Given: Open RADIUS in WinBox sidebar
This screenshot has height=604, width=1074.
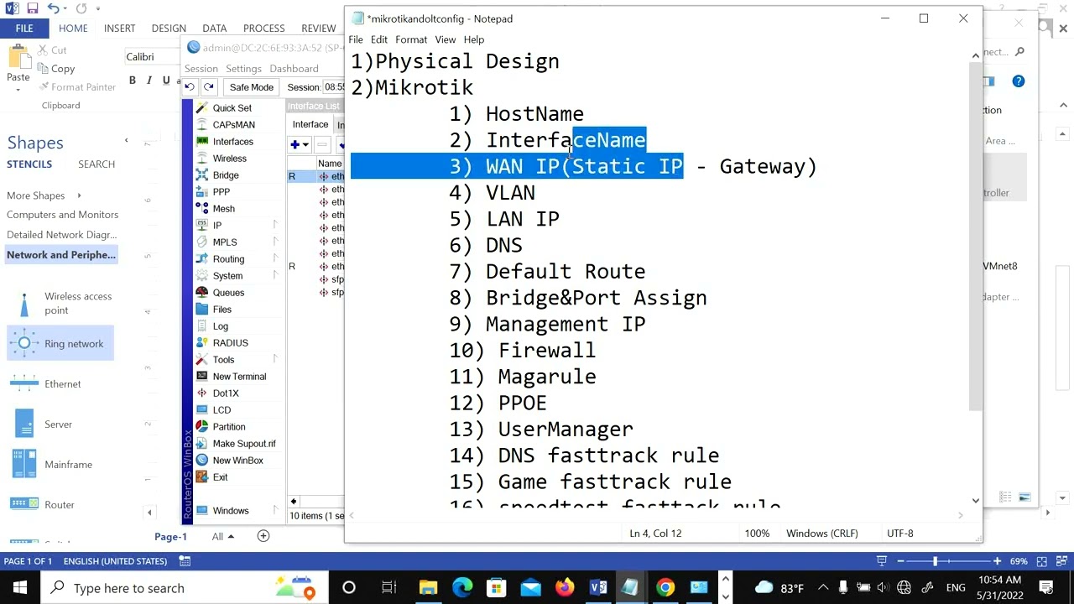Looking at the screenshot, I should 230,343.
